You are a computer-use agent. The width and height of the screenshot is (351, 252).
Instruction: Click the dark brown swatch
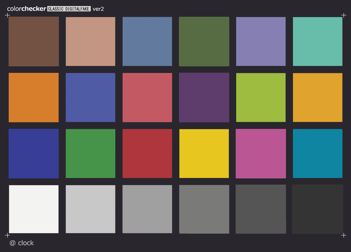coord(34,41)
